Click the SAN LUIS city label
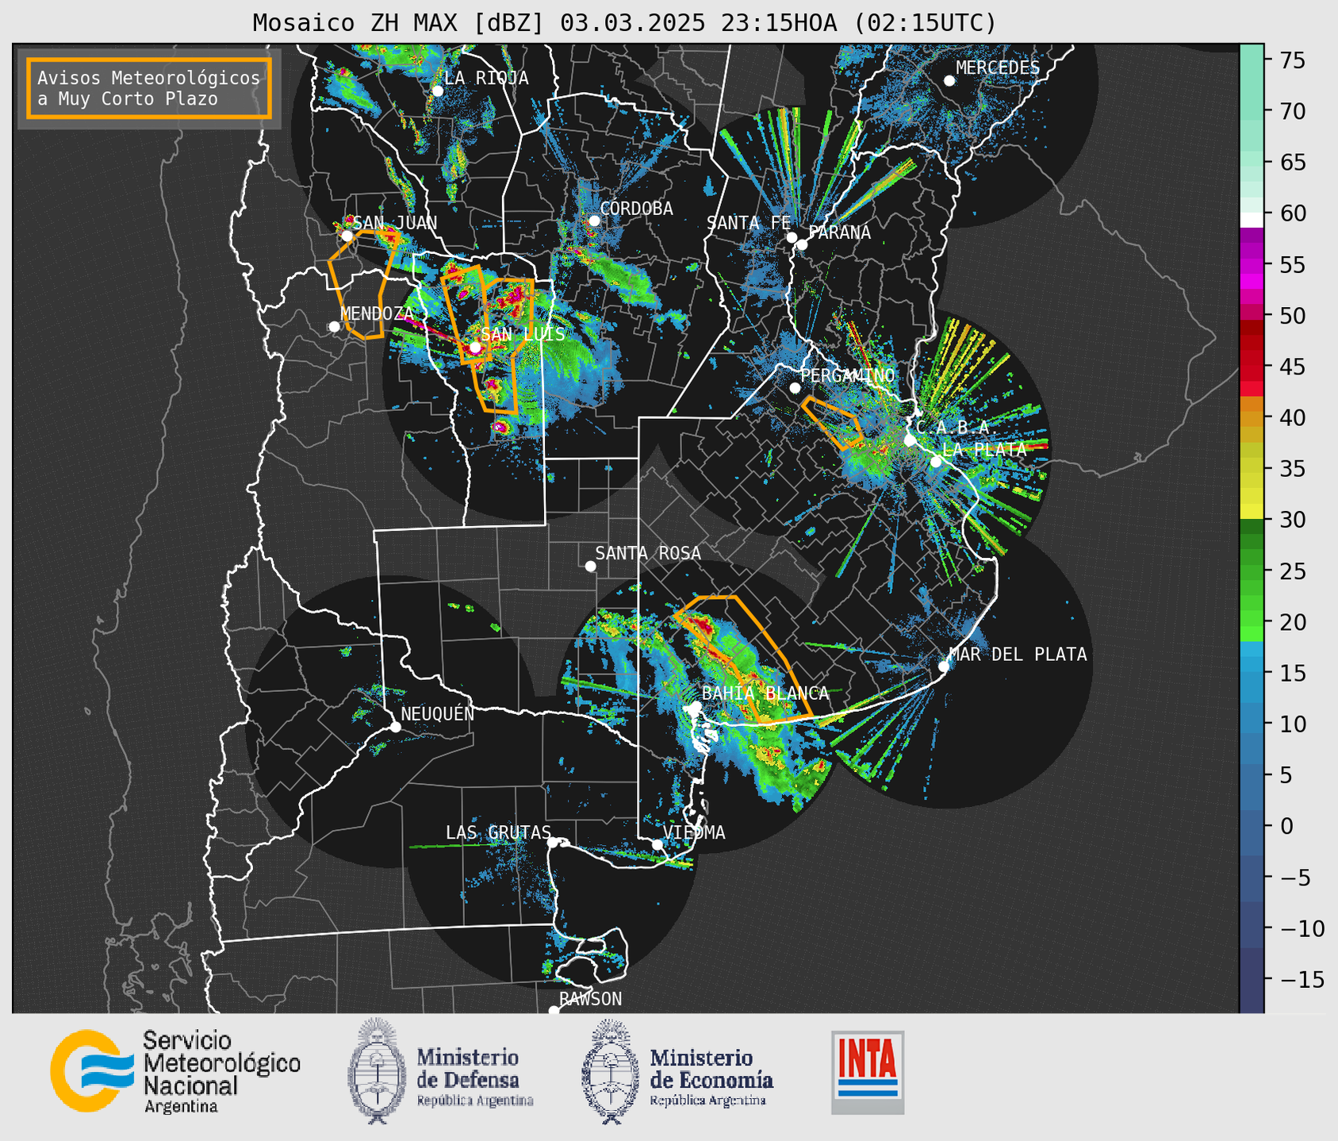 pyautogui.click(x=523, y=334)
